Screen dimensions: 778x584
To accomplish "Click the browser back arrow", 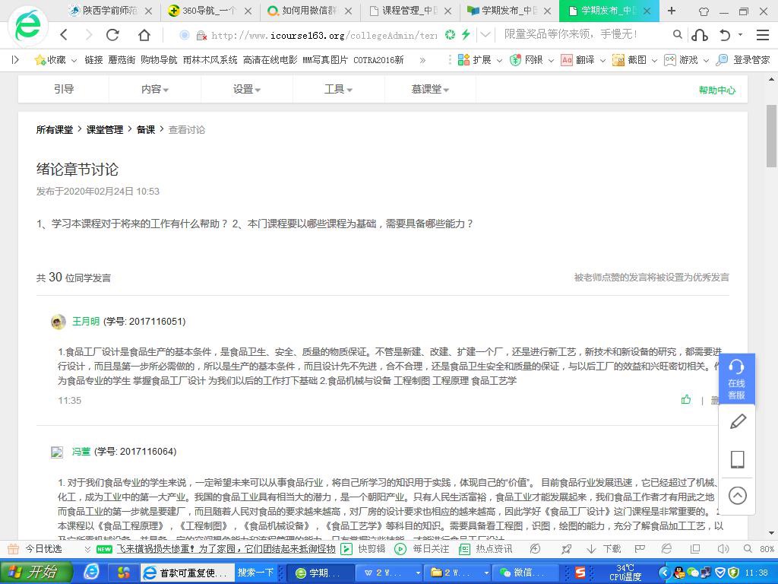I will [x=64, y=35].
